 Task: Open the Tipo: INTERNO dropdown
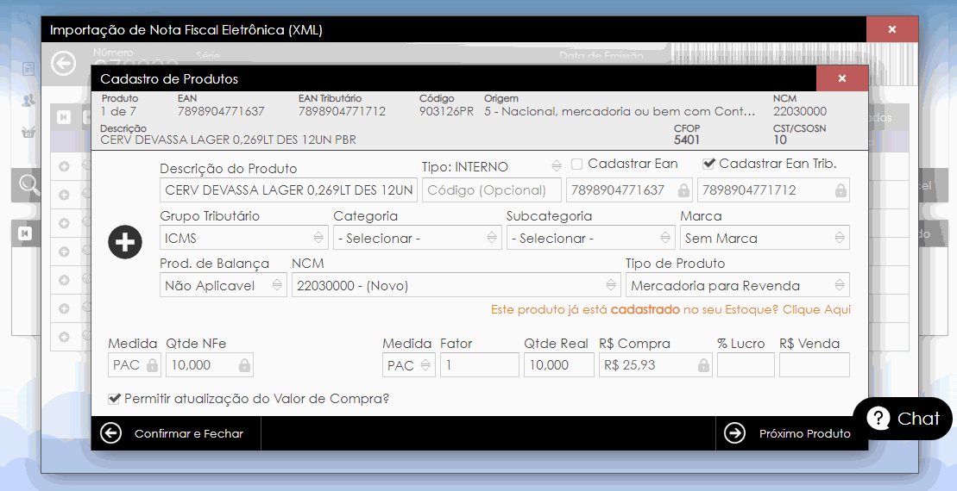[492, 166]
